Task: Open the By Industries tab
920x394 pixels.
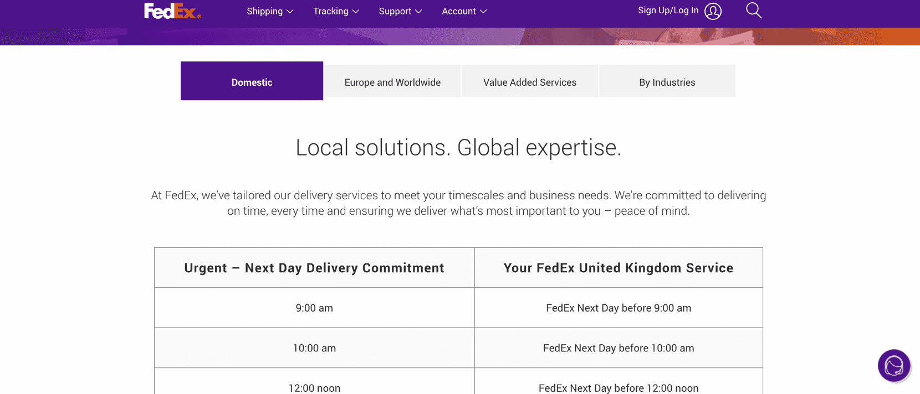Action: tap(667, 81)
